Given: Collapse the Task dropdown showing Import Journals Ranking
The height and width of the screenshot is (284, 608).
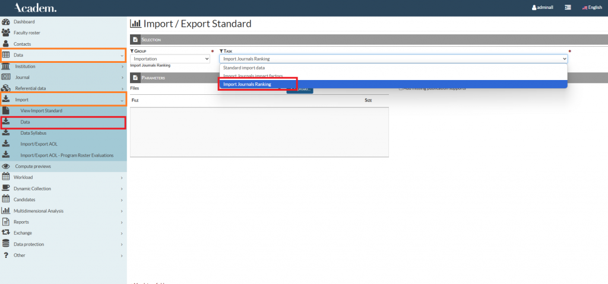Looking at the screenshot, I should (x=393, y=59).
